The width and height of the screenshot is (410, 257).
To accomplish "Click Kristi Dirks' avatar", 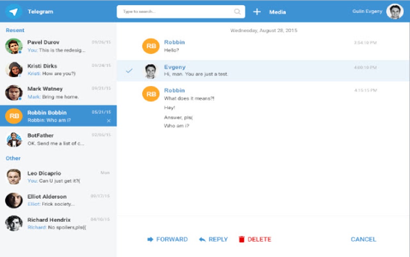I will click(x=14, y=69).
